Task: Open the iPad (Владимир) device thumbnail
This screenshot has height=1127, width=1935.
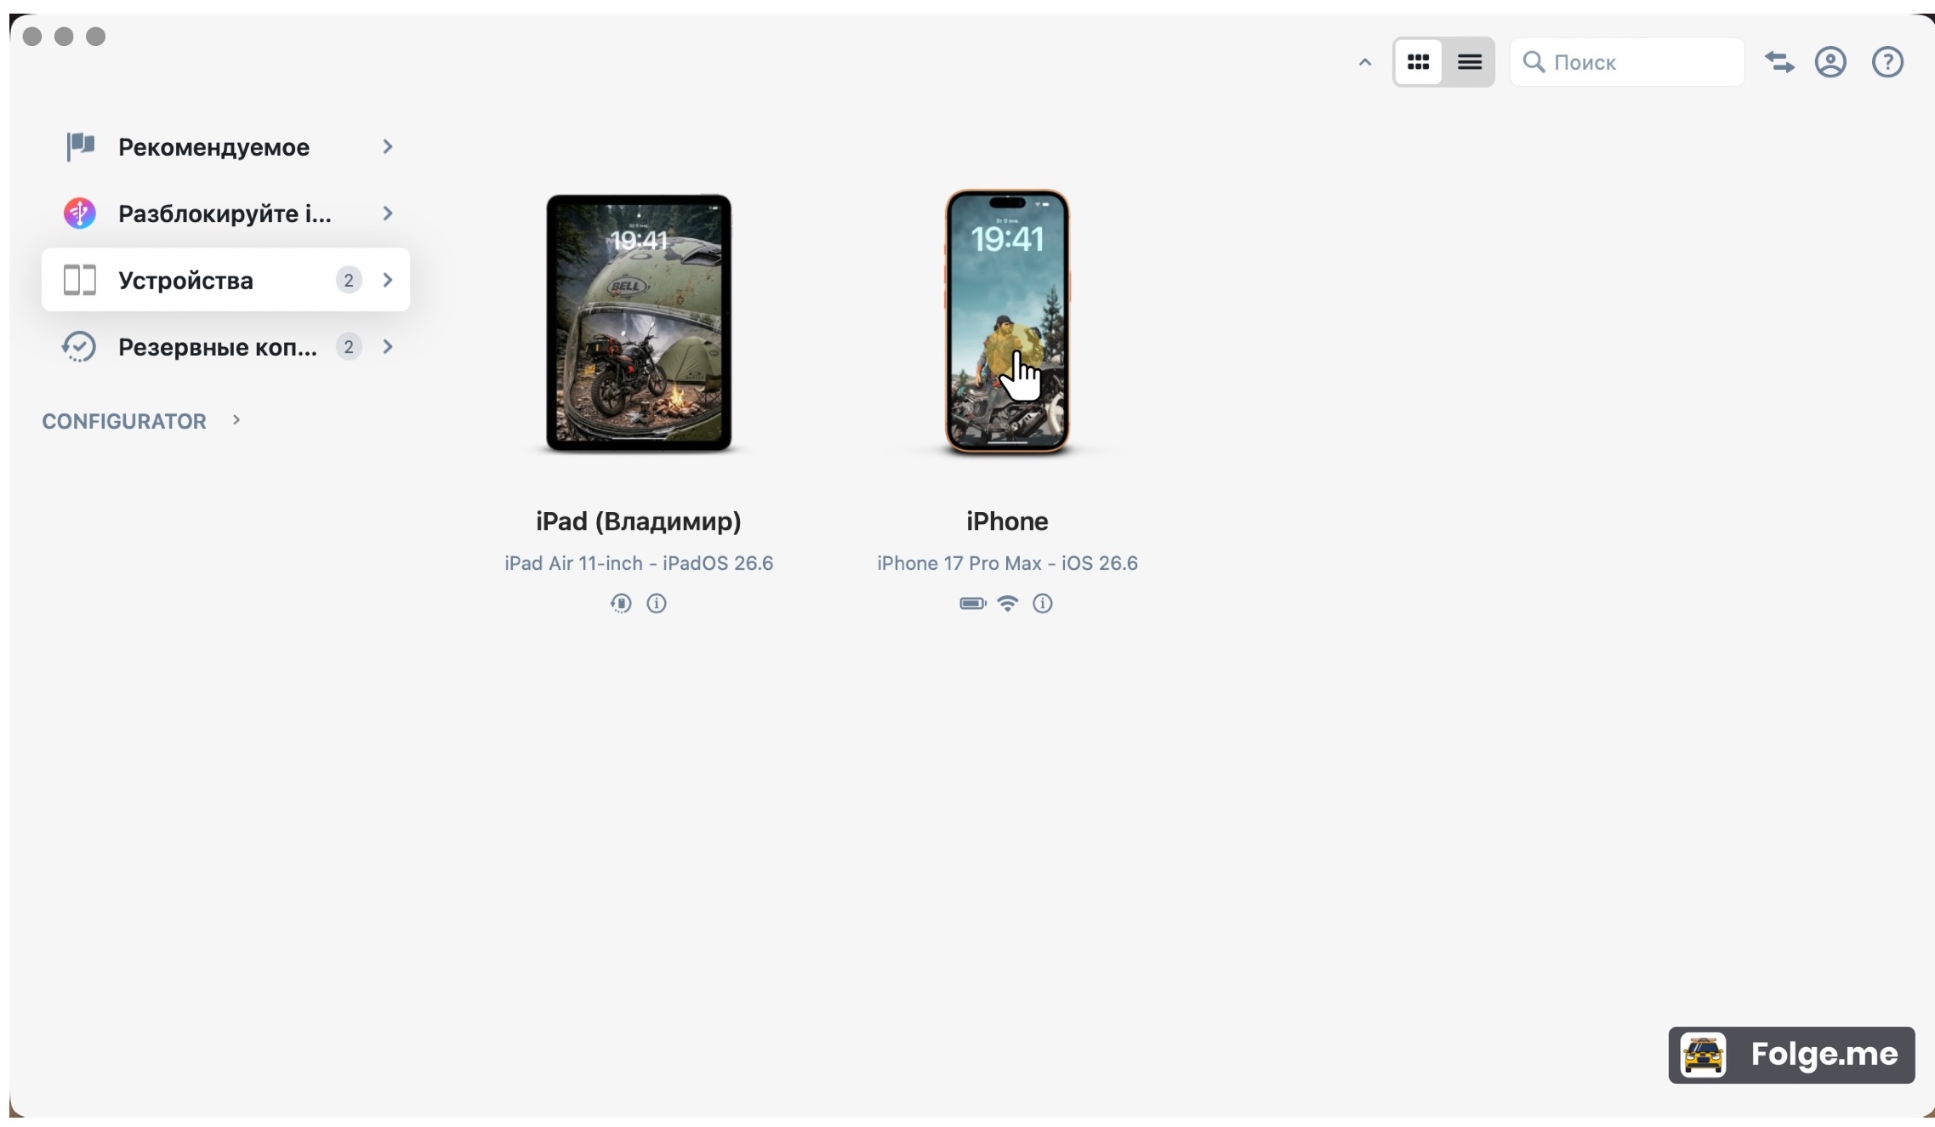Action: [x=639, y=322]
